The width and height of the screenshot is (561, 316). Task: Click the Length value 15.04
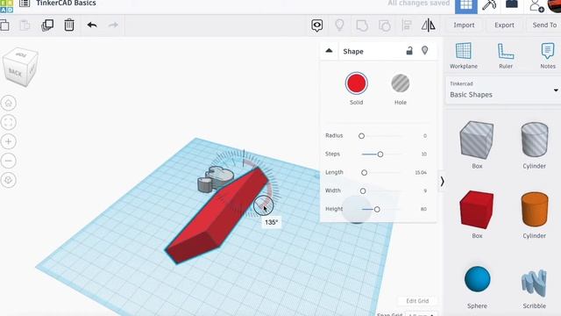tap(421, 173)
